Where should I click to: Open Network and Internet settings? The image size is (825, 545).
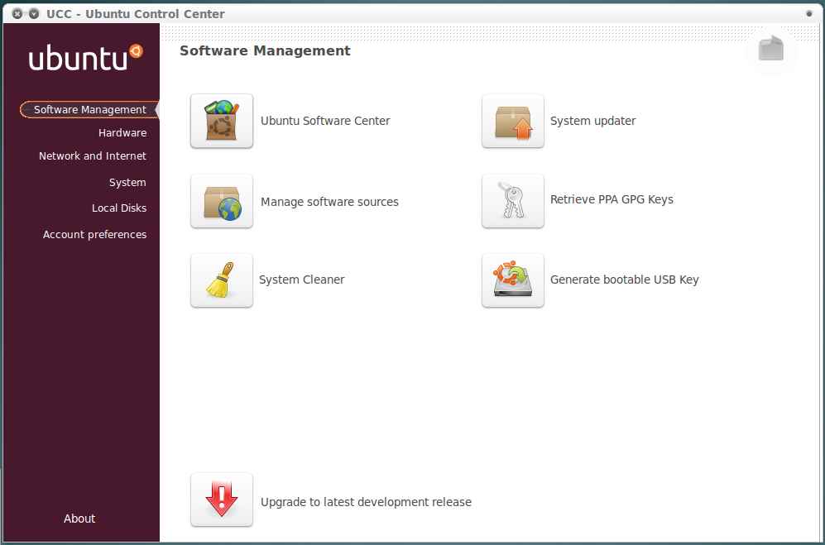click(93, 155)
